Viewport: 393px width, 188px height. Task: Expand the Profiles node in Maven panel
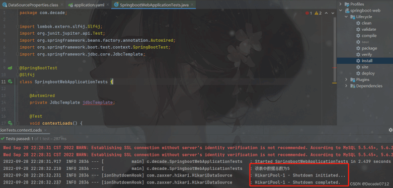pyautogui.click(x=340, y=4)
